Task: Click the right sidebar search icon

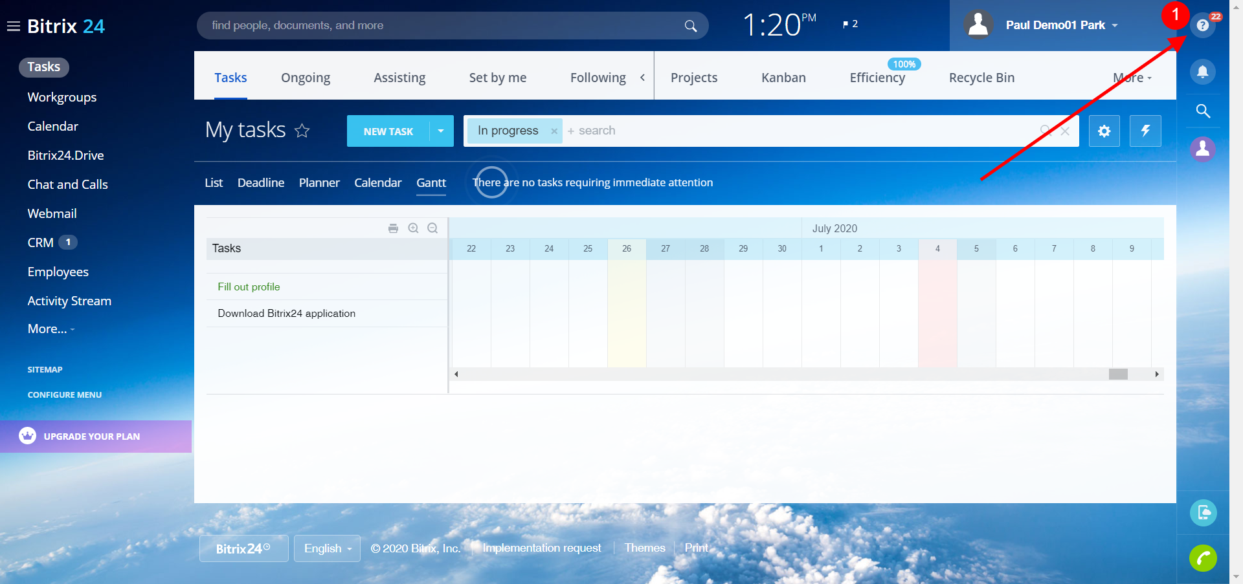Action: click(1202, 111)
